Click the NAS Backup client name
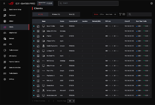Image resolution: width=155 pixels, height=105 pixels. click(x=50, y=61)
